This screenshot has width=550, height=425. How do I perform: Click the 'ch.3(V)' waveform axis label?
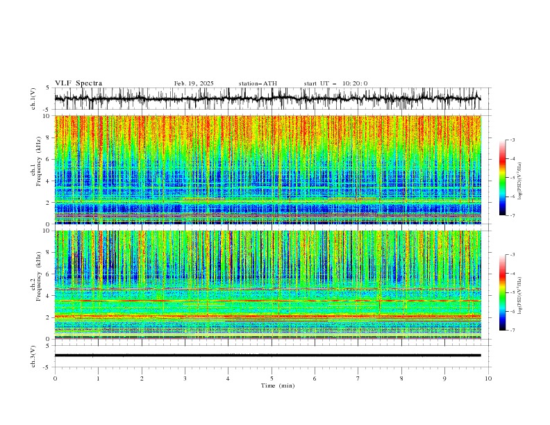tap(33, 356)
